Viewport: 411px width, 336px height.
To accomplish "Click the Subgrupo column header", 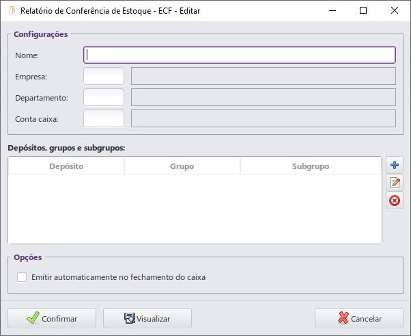I will pyautogui.click(x=311, y=166).
